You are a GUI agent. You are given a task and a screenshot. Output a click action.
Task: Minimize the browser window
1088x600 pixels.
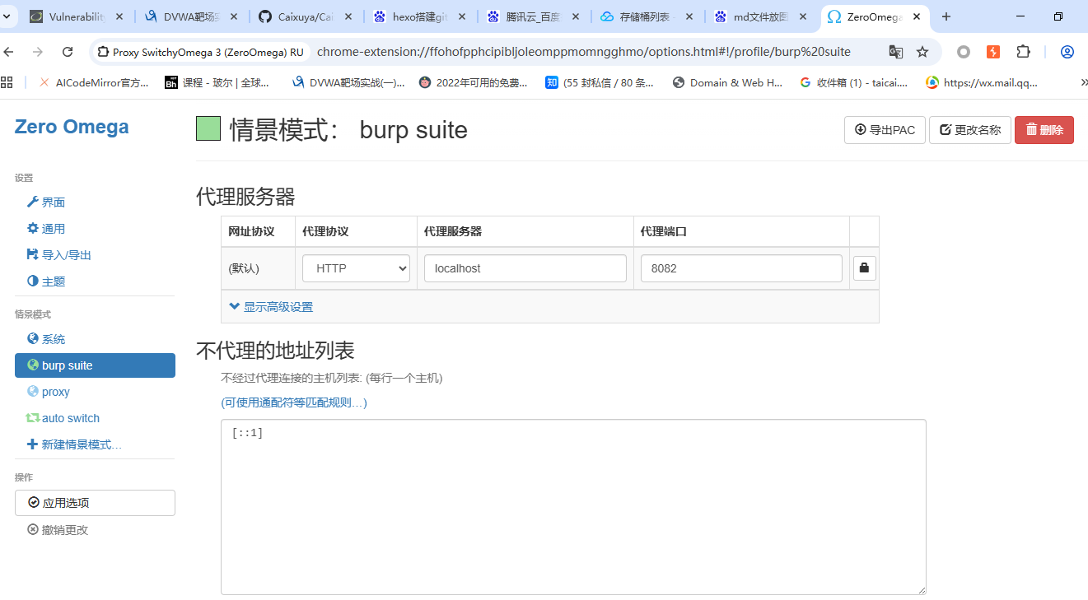tap(1020, 16)
